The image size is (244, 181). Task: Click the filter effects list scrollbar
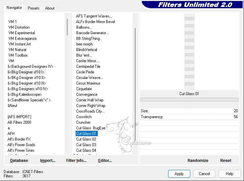click(135, 84)
